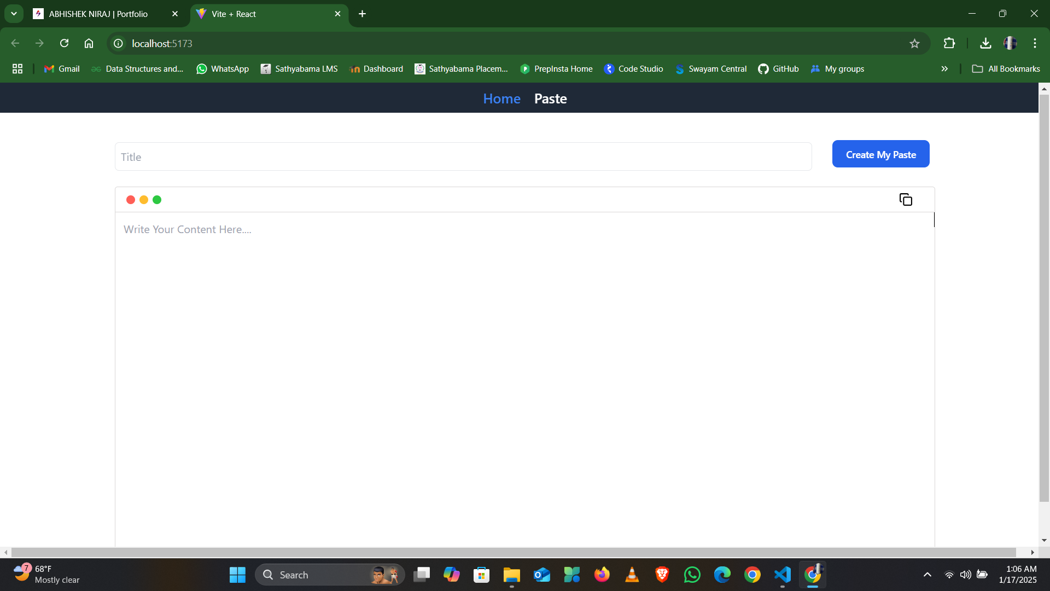Expand the tab search dropdown arrow
This screenshot has width=1050, height=591.
14,14
